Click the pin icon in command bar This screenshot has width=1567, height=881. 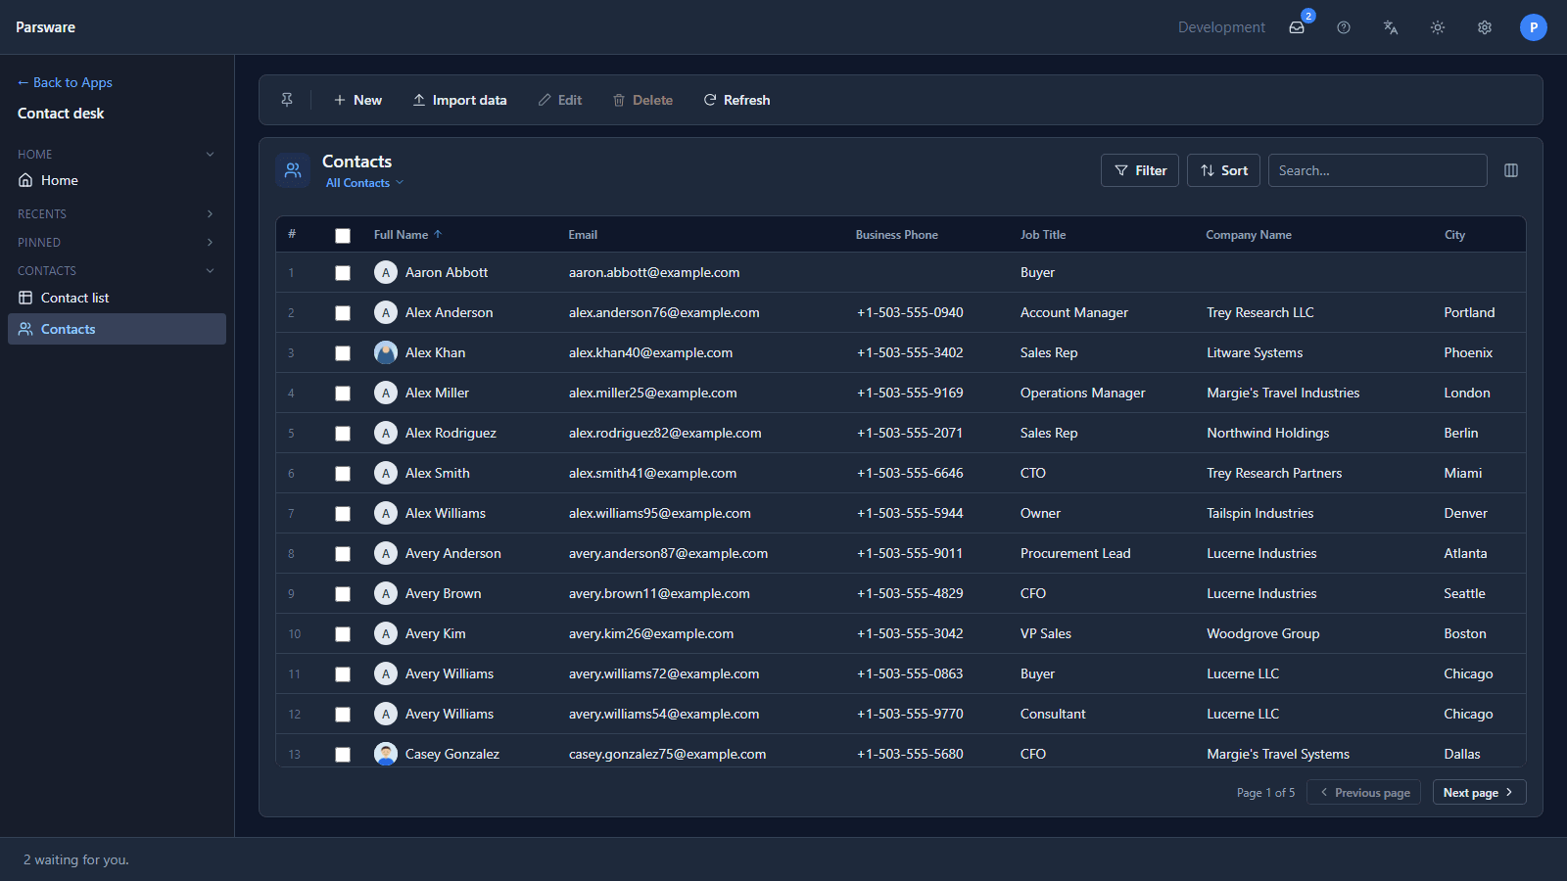287,100
